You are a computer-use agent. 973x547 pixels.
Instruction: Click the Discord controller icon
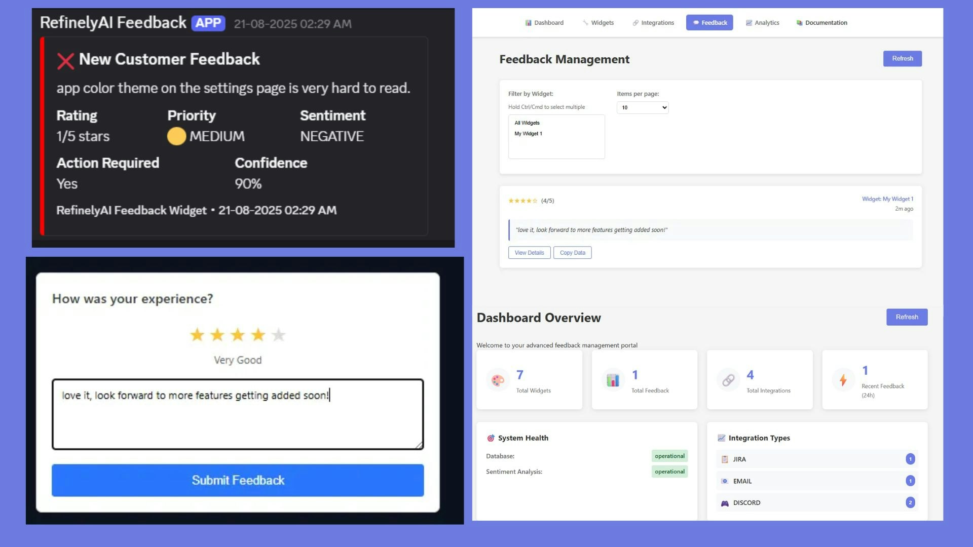point(725,503)
